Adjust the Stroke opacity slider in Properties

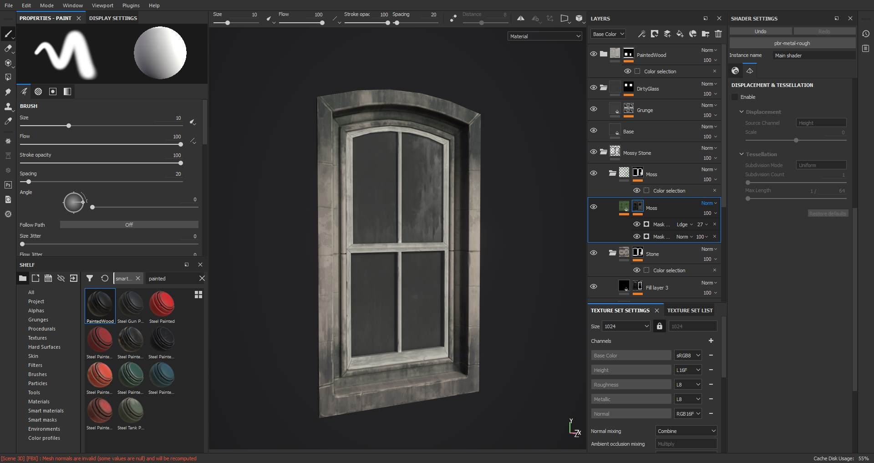point(101,163)
